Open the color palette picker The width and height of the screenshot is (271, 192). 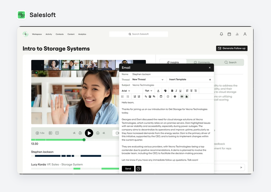click(165, 91)
